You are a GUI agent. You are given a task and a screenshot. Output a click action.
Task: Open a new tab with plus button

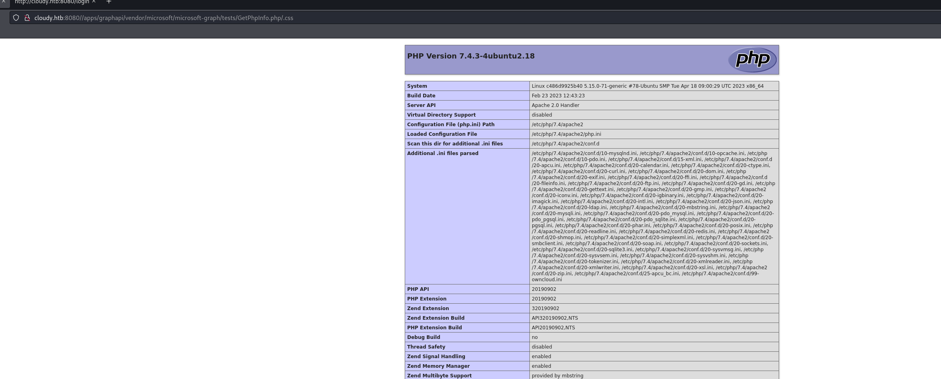[x=109, y=2]
